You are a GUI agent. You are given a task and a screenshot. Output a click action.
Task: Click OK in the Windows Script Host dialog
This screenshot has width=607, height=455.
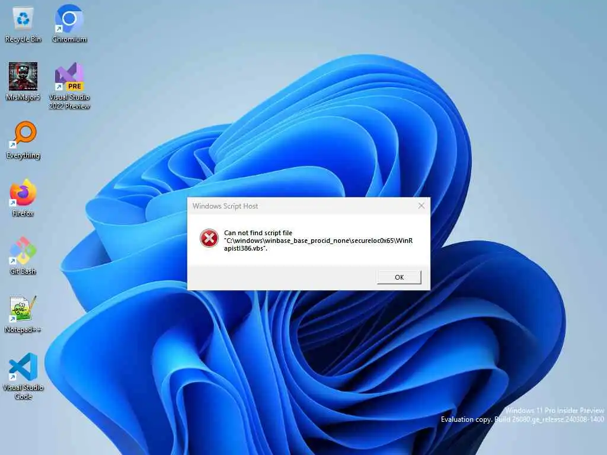pyautogui.click(x=399, y=277)
